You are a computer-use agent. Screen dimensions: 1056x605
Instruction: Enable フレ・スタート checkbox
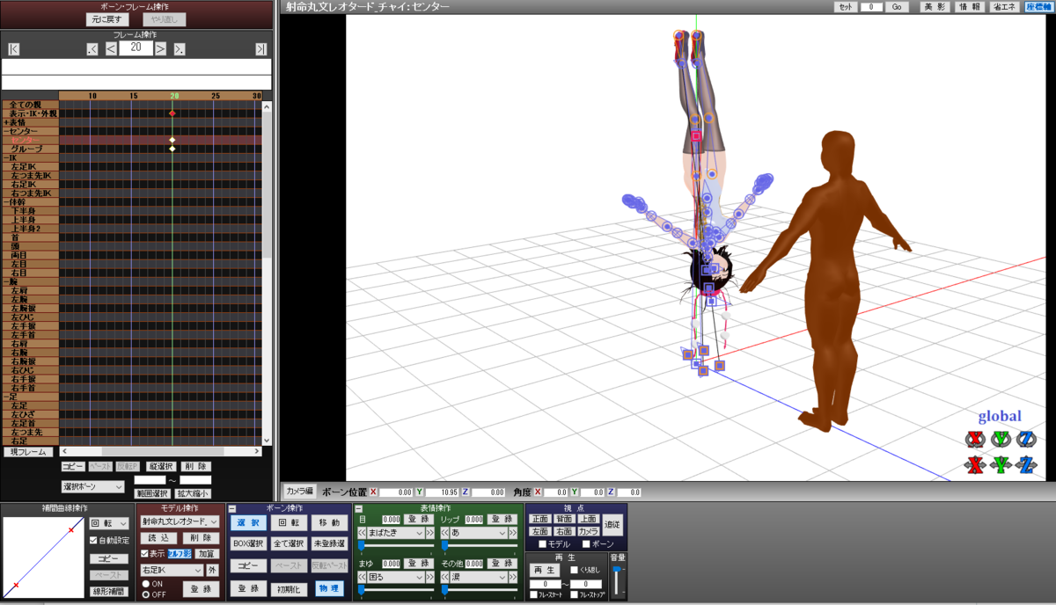pos(533,595)
